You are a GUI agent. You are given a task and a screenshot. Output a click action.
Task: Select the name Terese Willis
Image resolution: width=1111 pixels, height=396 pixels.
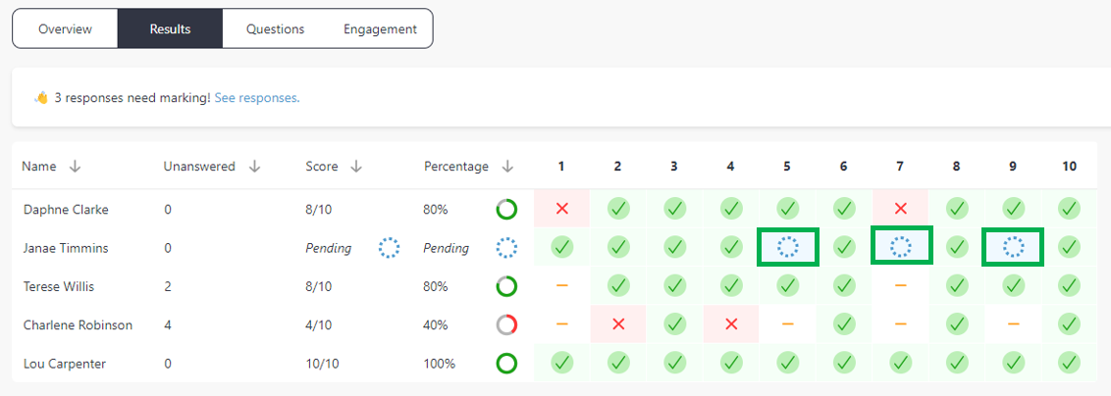point(59,286)
